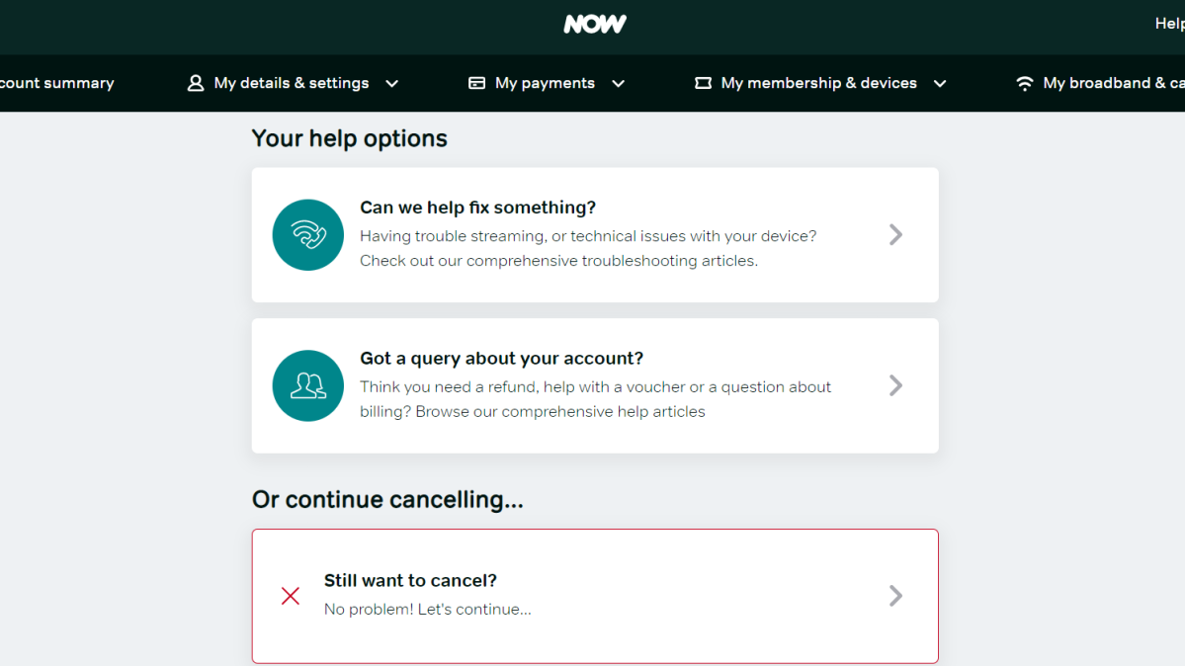Screen dimensions: 1185x666
Task: Click the NOW logo in header
Action: 595,24
